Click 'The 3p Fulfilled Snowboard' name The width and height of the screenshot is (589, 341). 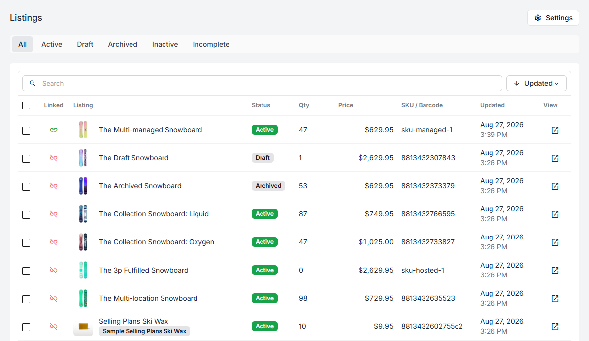(x=143, y=270)
